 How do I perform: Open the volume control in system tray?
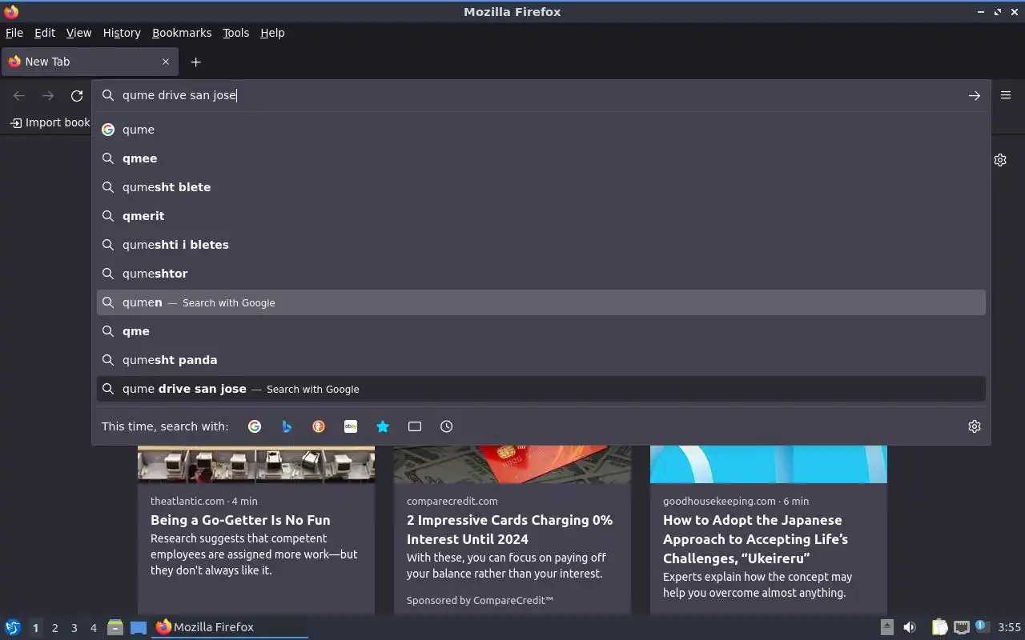(x=910, y=627)
